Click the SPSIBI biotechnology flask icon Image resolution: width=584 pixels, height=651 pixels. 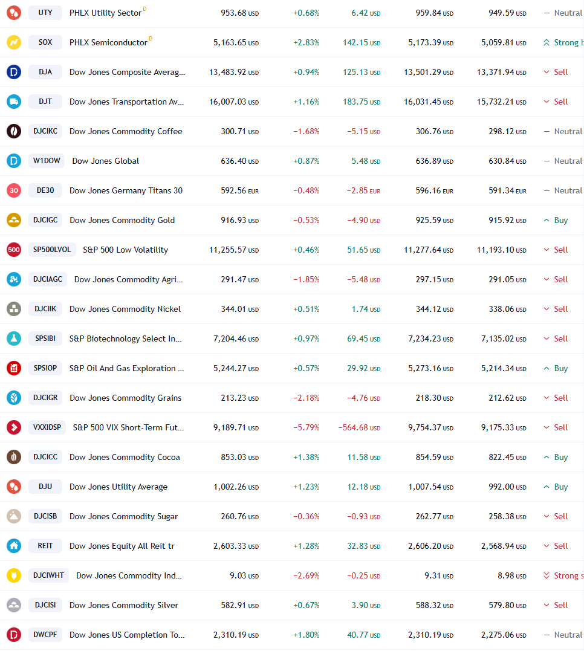pos(14,338)
